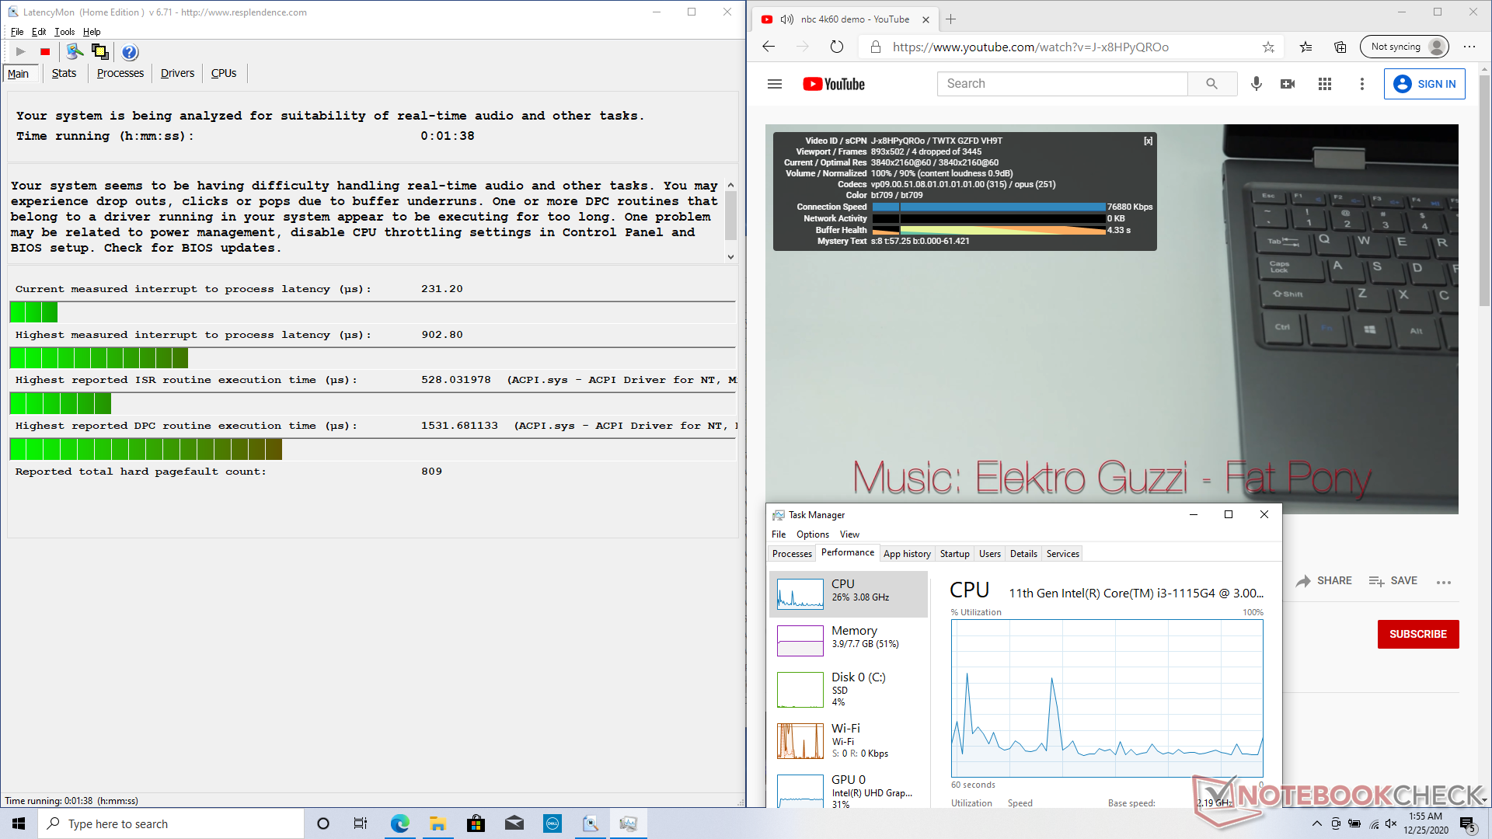Switch to the Drivers tab
The height and width of the screenshot is (839, 1492).
[x=177, y=73]
